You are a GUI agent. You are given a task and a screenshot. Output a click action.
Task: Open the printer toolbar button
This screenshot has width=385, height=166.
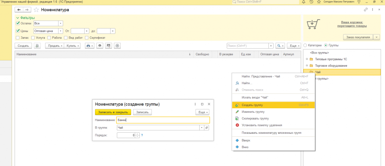(x=89, y=46)
